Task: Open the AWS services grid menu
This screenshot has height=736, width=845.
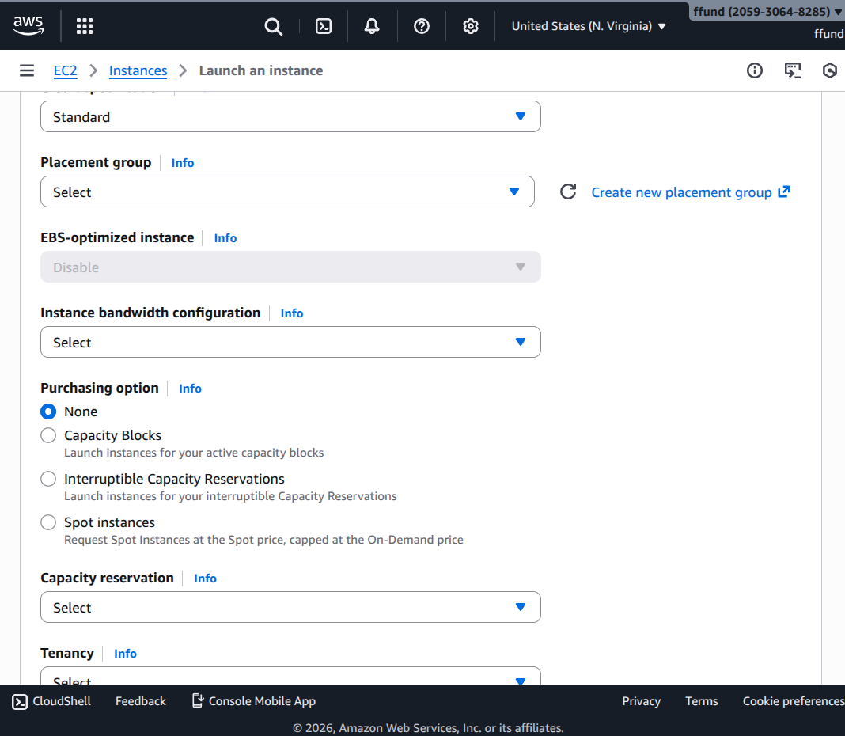Action: point(85,26)
